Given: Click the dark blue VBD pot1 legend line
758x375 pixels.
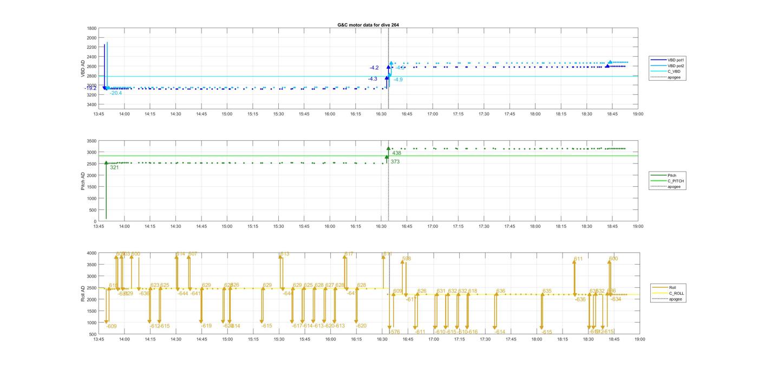Looking at the screenshot, I should 659,60.
